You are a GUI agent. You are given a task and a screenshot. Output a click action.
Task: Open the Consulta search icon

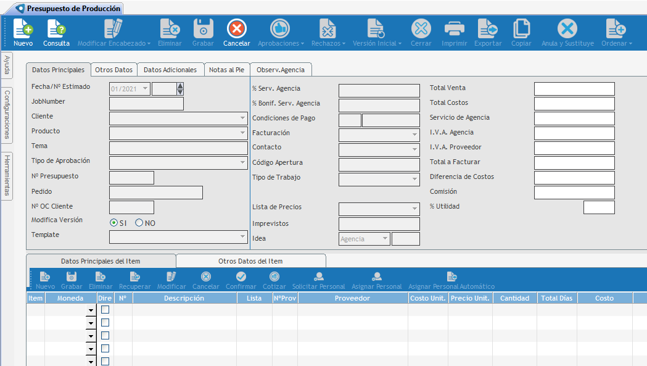coord(56,29)
